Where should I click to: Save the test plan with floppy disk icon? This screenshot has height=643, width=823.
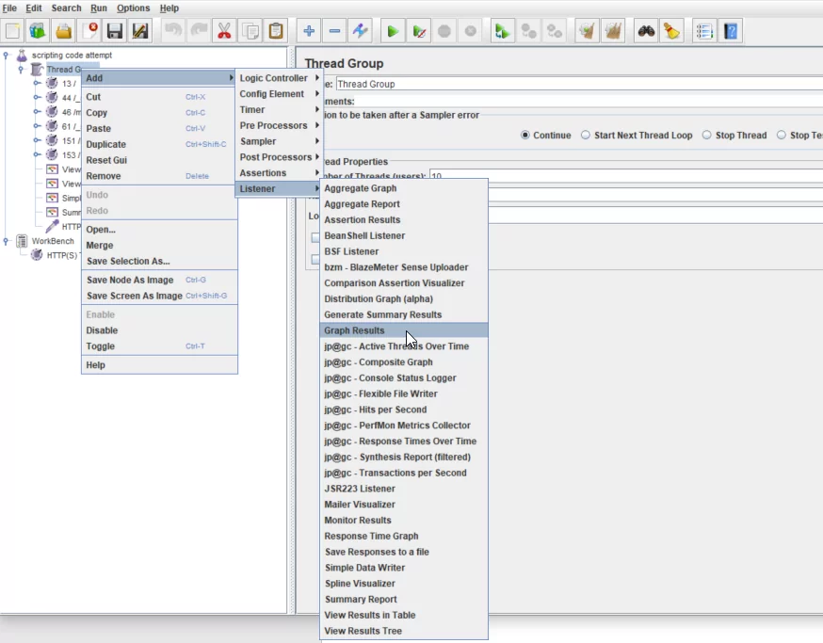pyautogui.click(x=115, y=31)
